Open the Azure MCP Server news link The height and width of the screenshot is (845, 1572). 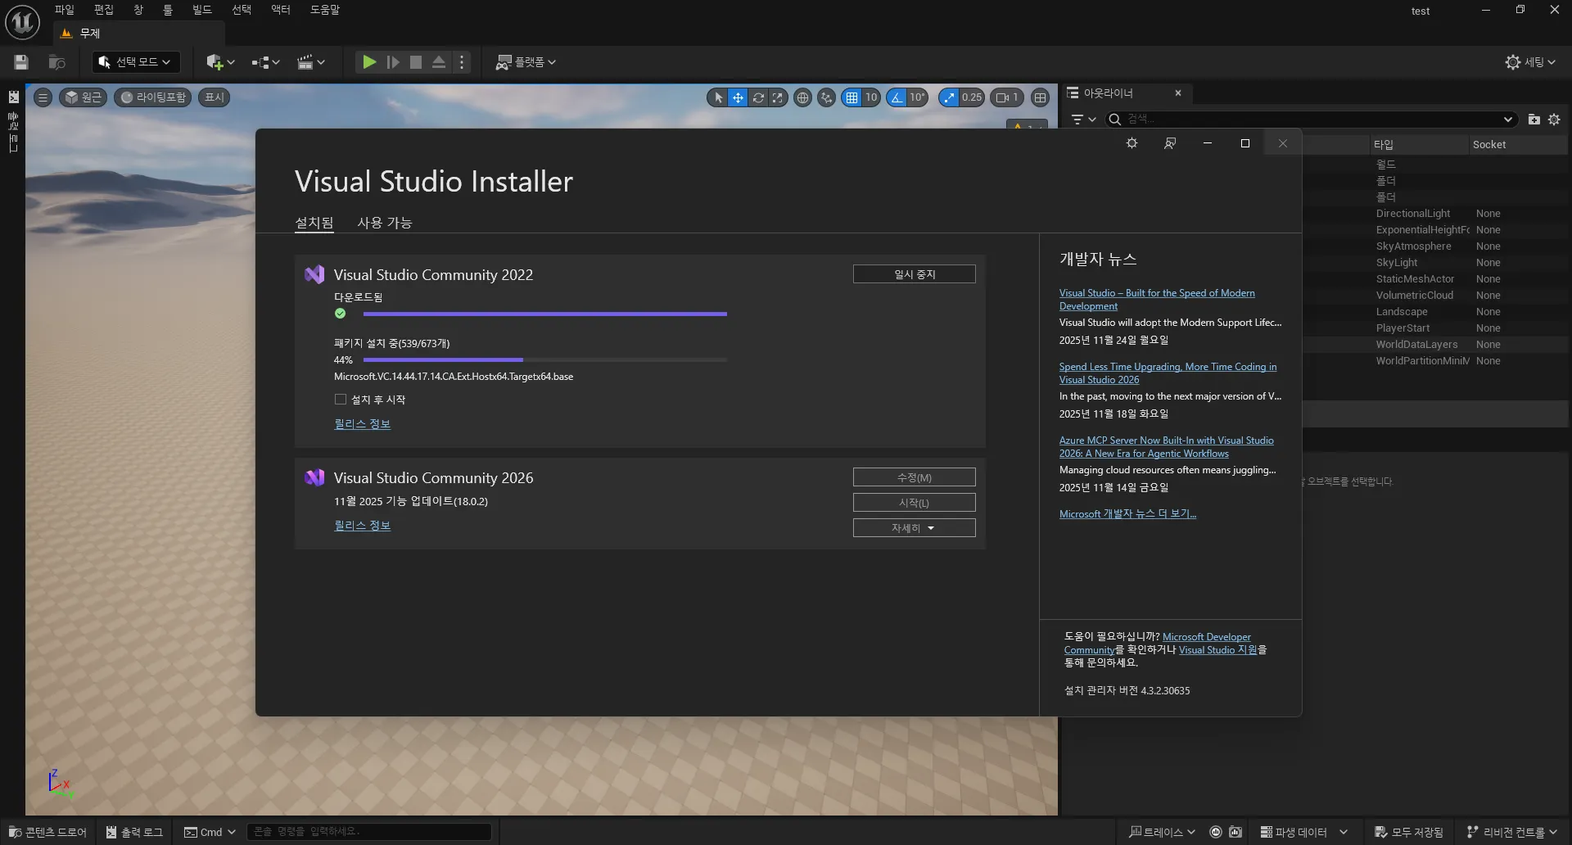tap(1167, 447)
